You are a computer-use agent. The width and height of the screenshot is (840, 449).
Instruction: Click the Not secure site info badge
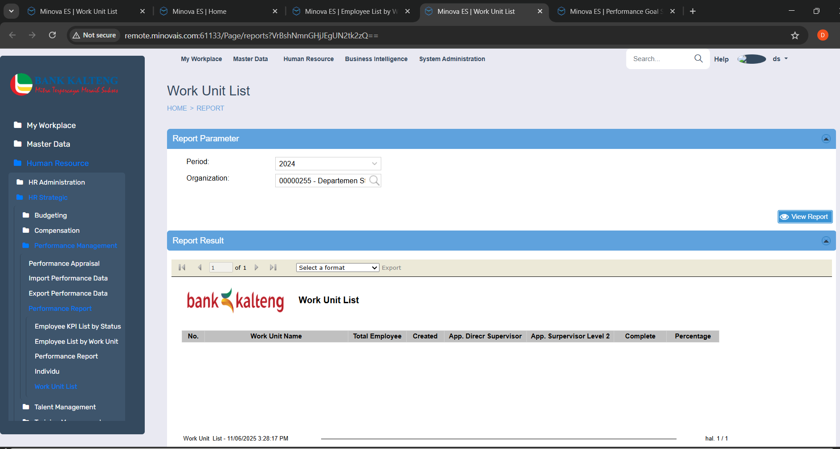point(94,35)
